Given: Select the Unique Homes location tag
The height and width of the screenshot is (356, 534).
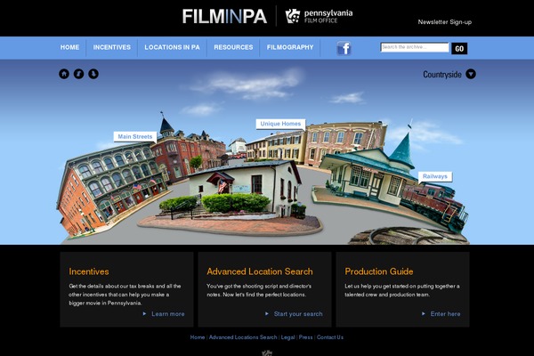Looking at the screenshot, I should 280,124.
